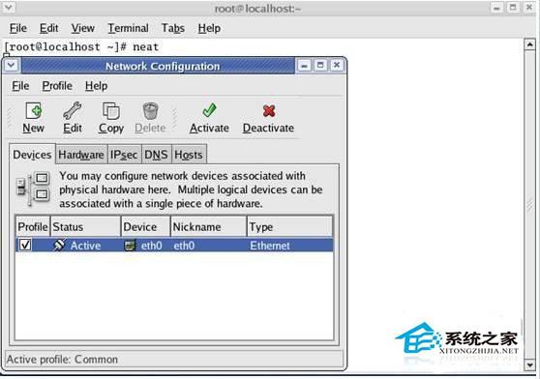Open the Tabs menu of the terminal
The height and width of the screenshot is (379, 540).
tap(173, 28)
